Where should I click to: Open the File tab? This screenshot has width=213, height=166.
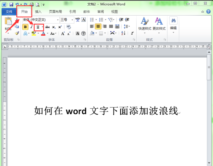(9, 12)
